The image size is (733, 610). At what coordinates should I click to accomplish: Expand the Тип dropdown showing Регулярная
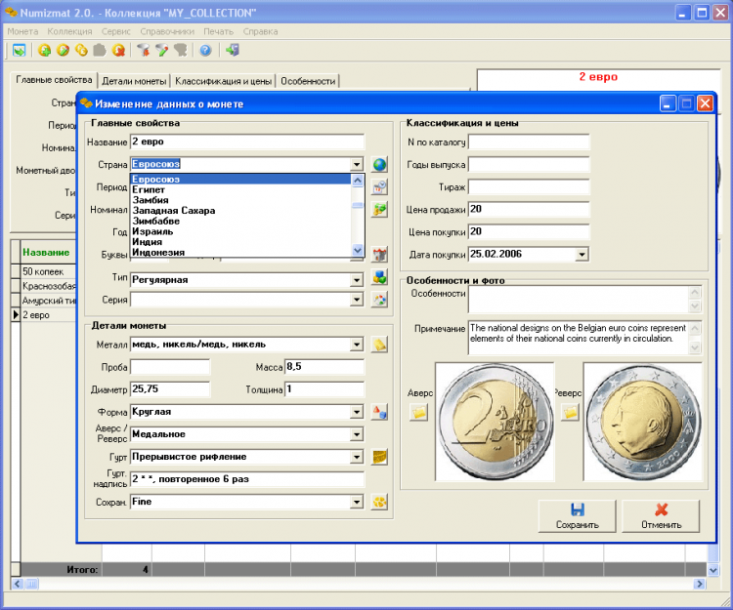[x=357, y=280]
